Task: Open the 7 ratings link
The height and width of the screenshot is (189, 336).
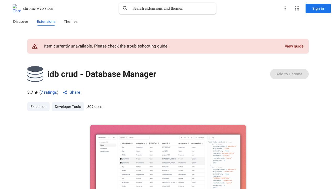Action: pos(49,92)
